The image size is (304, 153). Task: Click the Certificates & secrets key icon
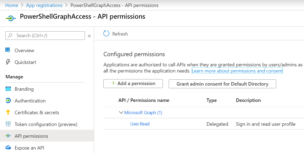tap(8, 112)
